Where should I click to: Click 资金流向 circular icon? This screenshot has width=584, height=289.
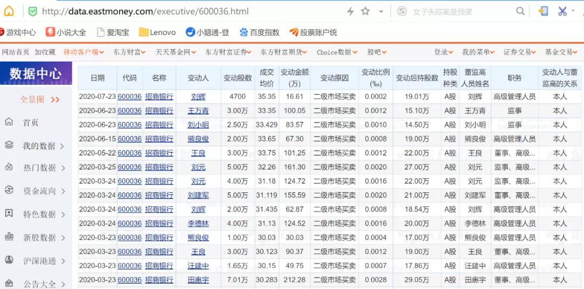pyautogui.click(x=9, y=191)
